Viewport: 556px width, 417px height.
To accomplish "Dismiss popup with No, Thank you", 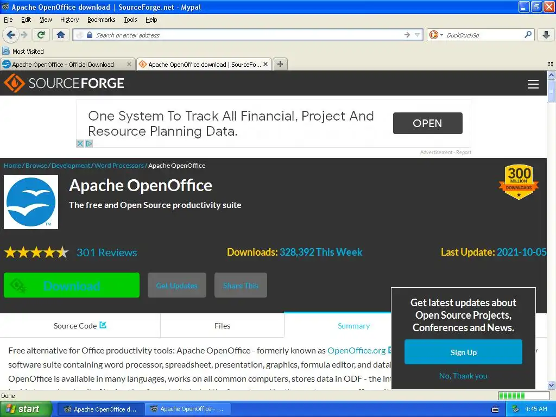I will point(463,376).
